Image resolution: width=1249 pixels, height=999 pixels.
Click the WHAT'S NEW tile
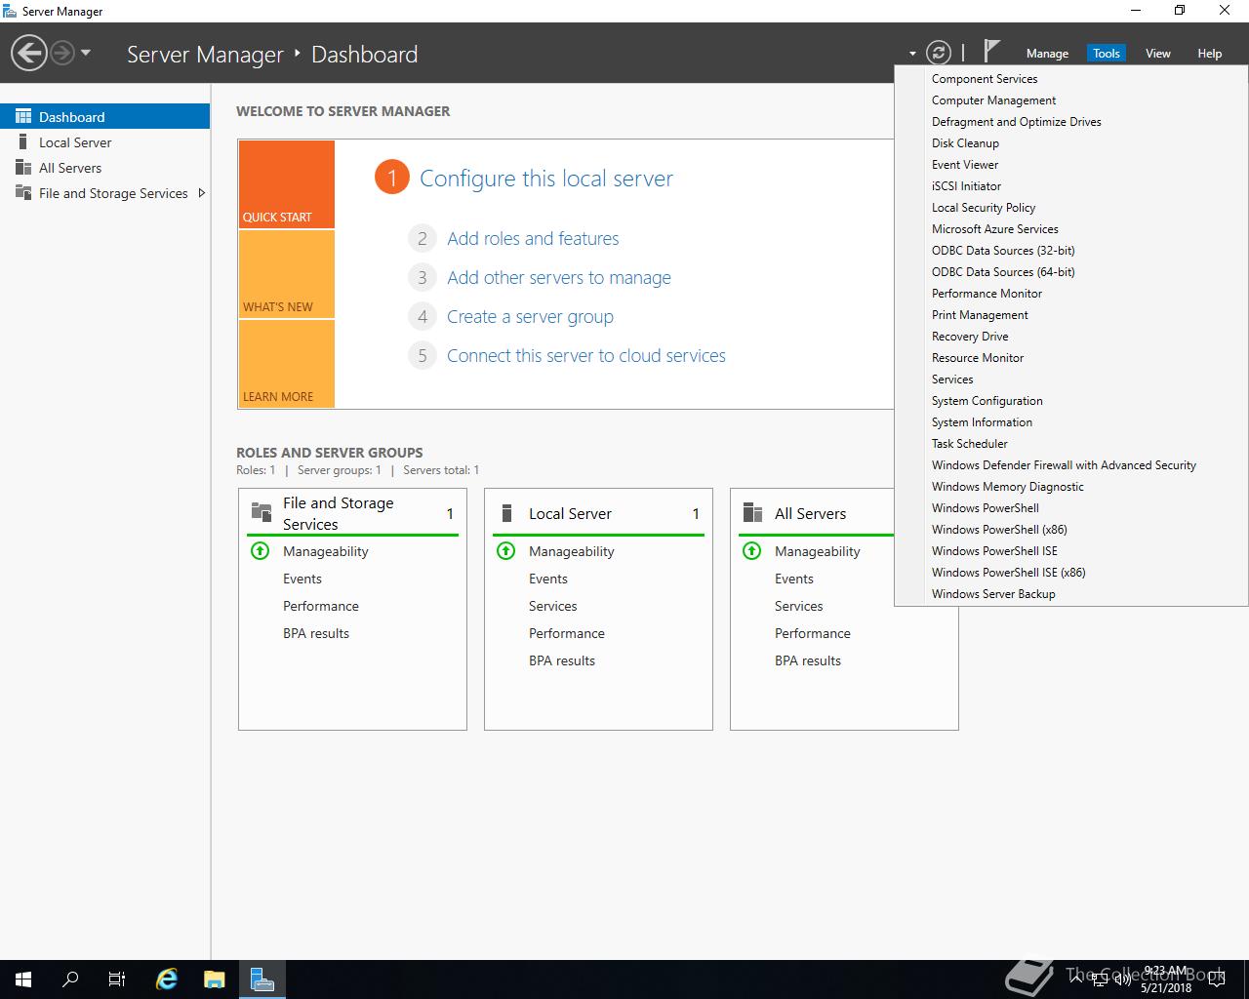pyautogui.click(x=286, y=274)
